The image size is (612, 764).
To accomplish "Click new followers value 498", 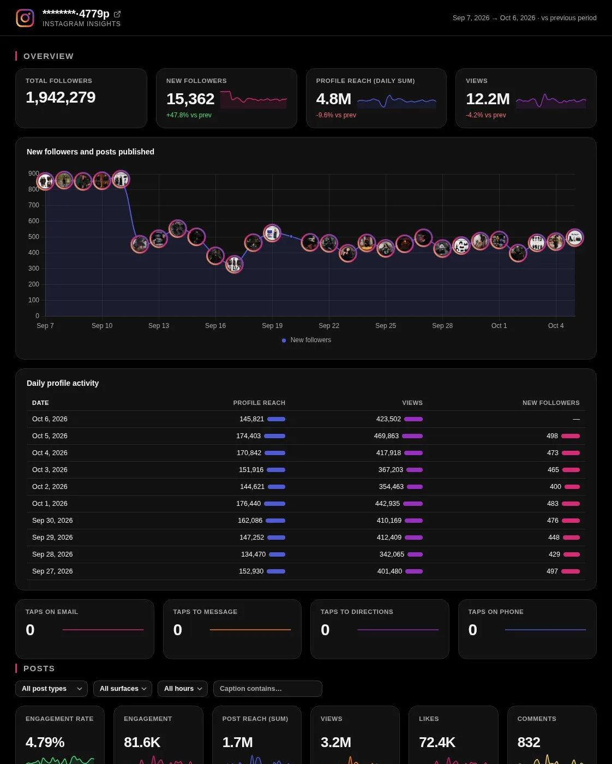I will 552,436.
